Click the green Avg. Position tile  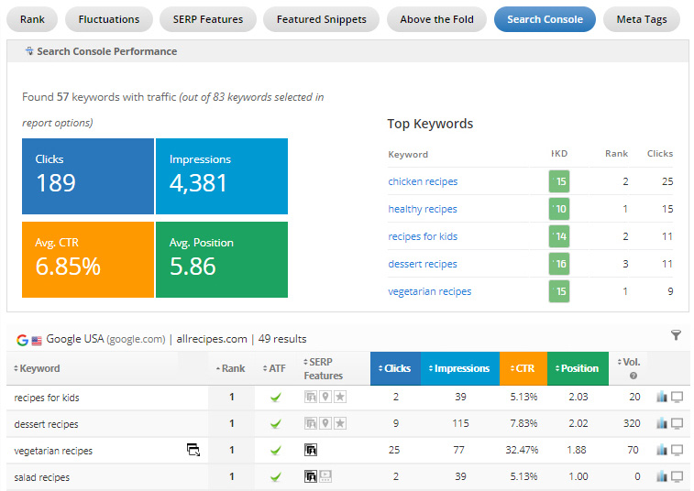click(x=221, y=259)
